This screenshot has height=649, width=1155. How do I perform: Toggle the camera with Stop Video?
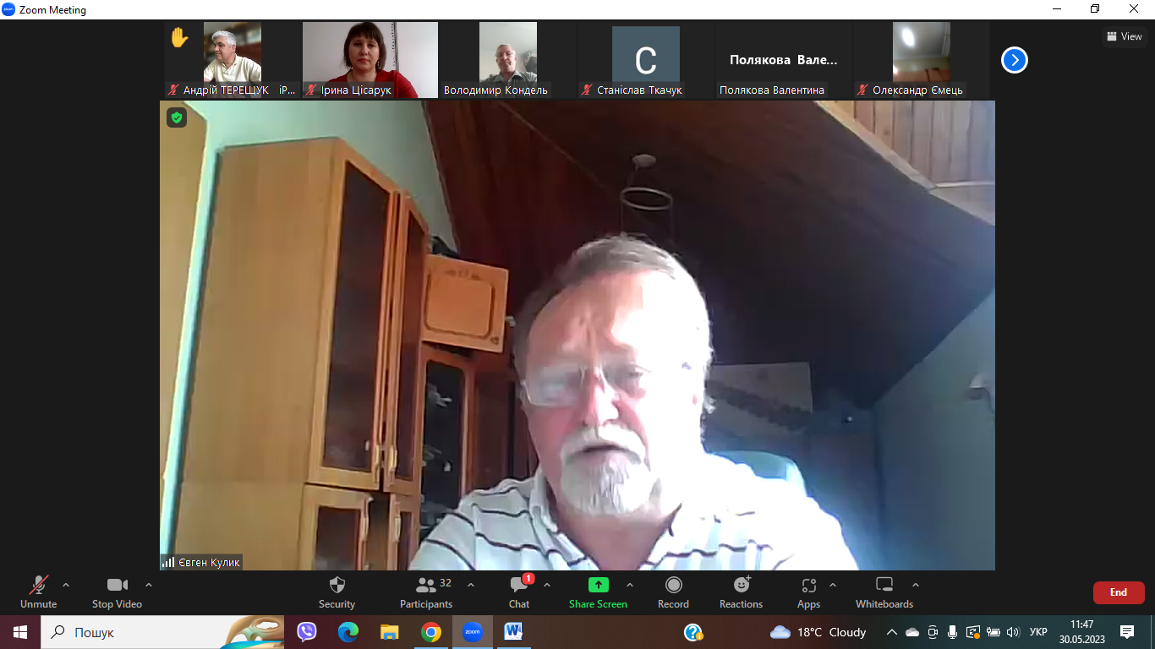pyautogui.click(x=117, y=586)
